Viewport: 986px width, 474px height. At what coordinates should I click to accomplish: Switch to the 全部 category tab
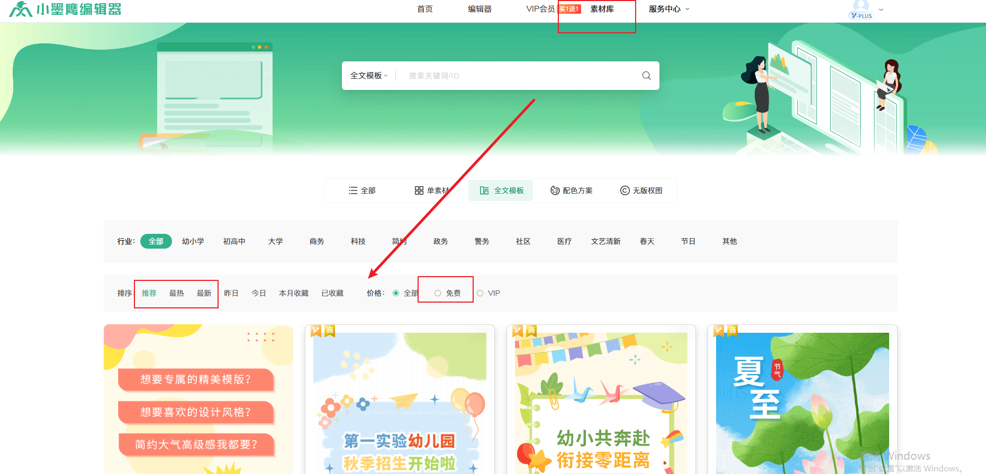362,190
